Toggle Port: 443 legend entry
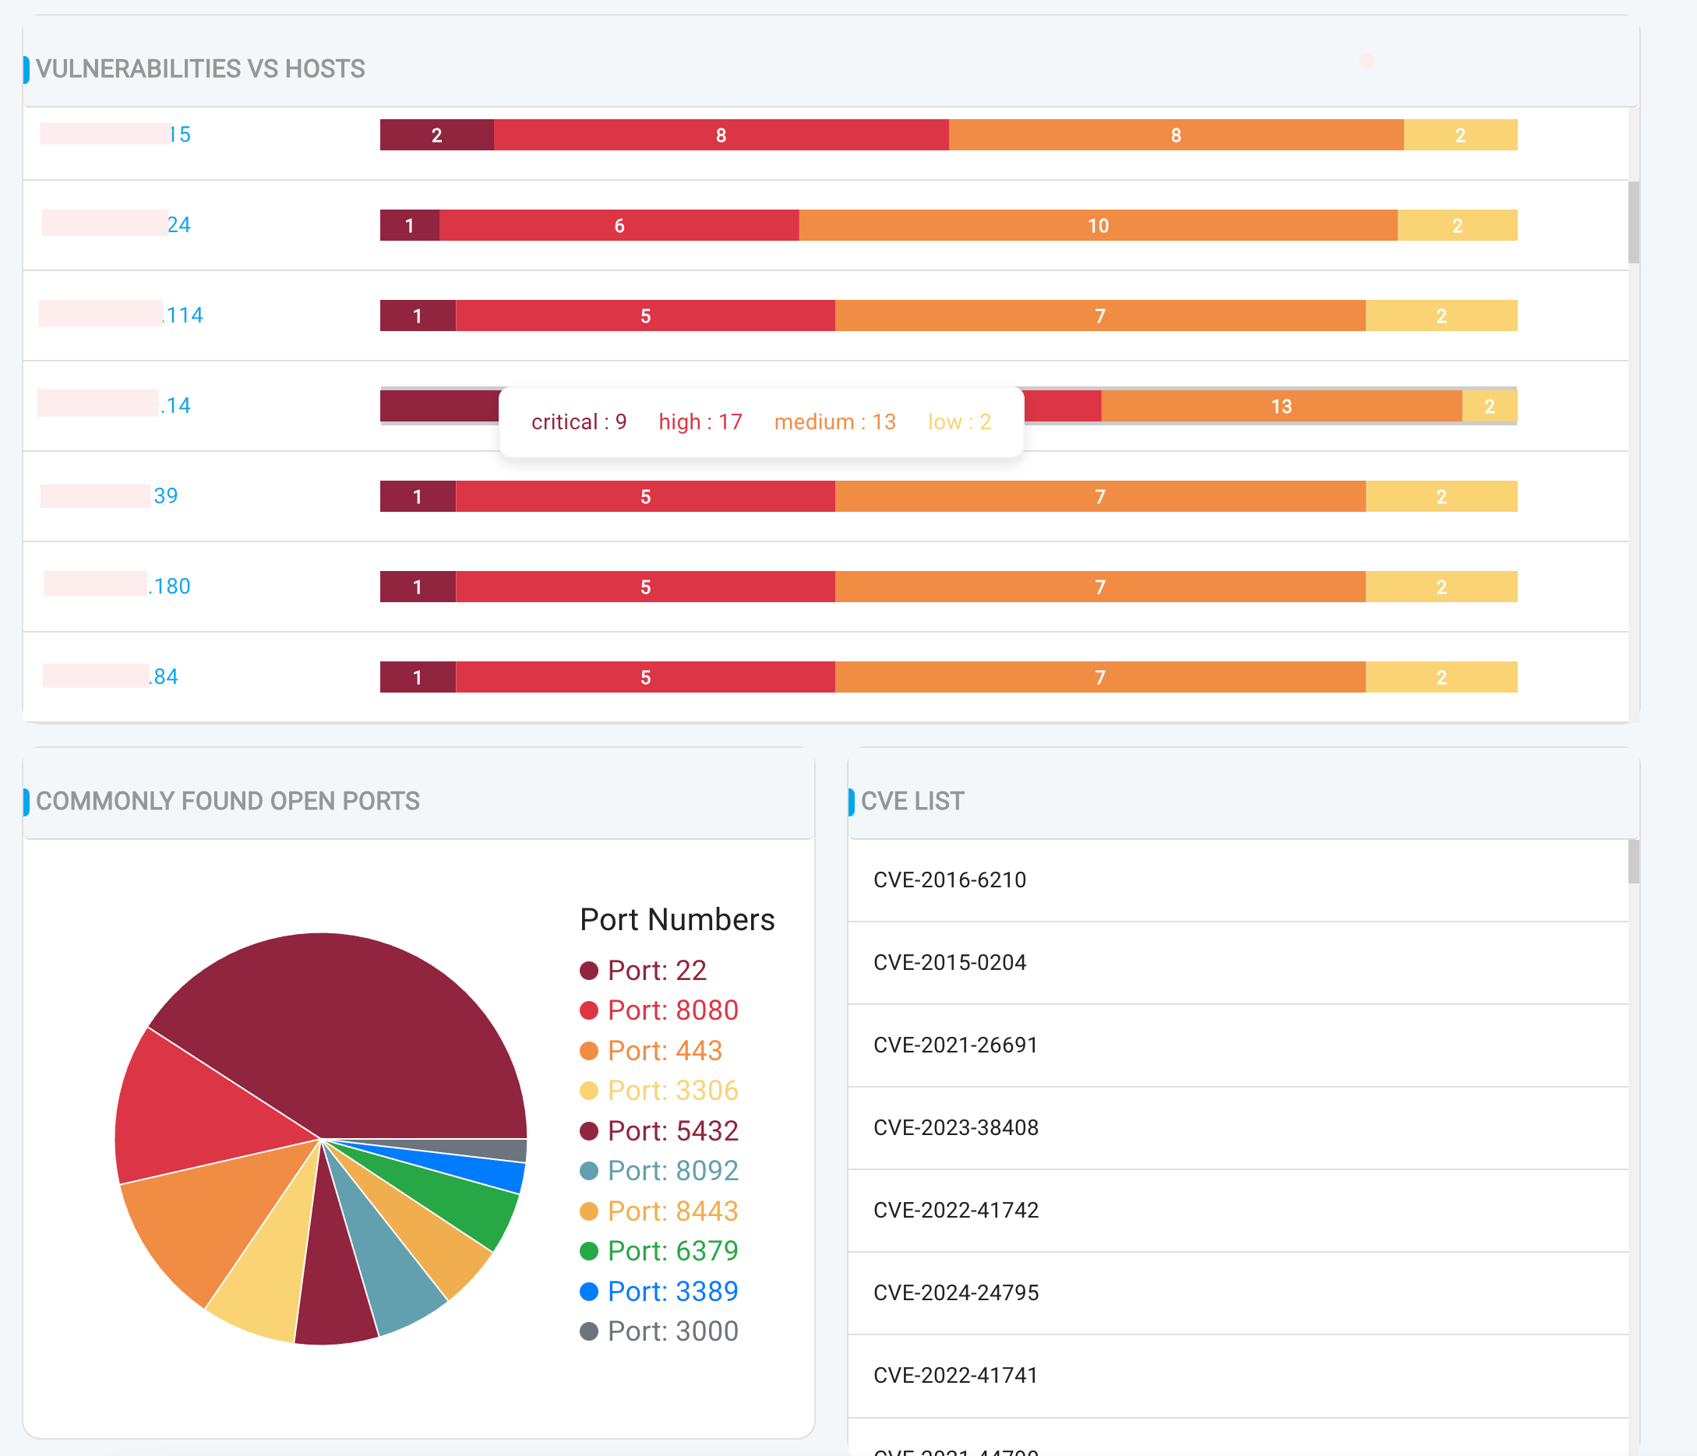1697x1456 pixels. tap(663, 1051)
